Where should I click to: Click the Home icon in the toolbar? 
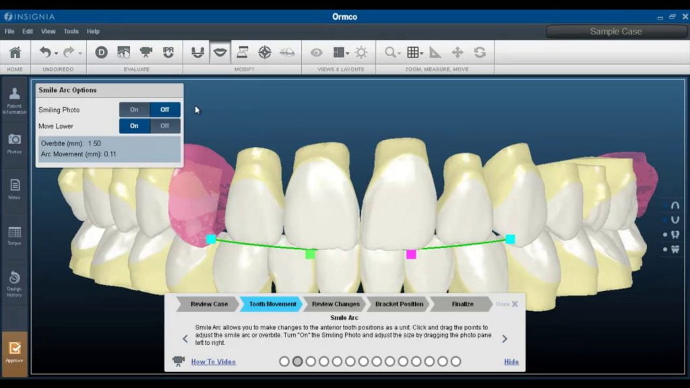pyautogui.click(x=15, y=53)
